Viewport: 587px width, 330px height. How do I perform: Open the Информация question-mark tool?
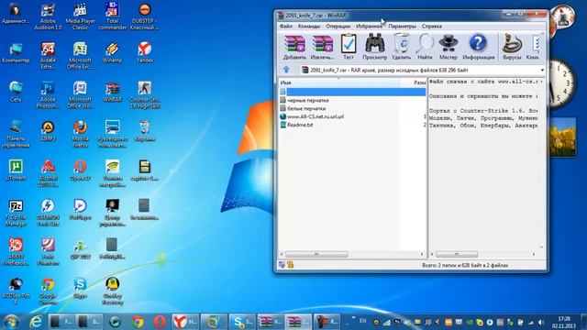[x=479, y=47]
